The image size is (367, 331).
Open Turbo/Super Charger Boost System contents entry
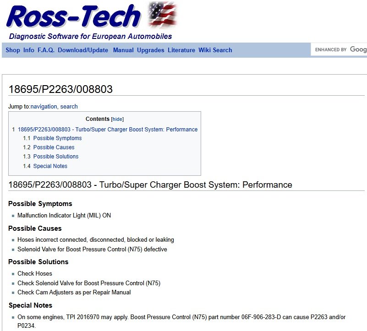tap(108, 130)
